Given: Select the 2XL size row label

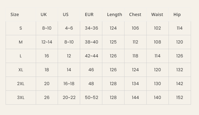Looking at the screenshot, I should pos(21,84).
